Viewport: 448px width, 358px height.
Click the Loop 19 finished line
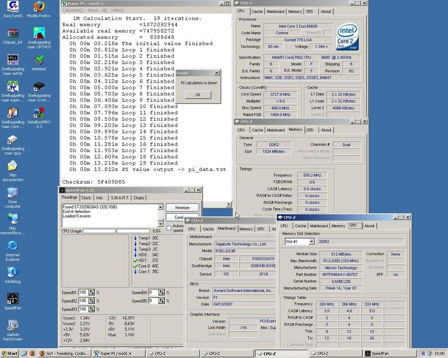pos(123,163)
